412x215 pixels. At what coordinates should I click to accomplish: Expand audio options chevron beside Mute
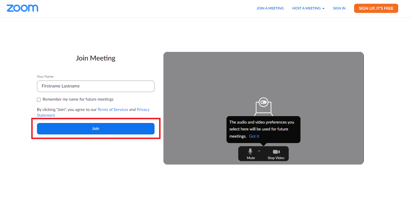tap(259, 151)
